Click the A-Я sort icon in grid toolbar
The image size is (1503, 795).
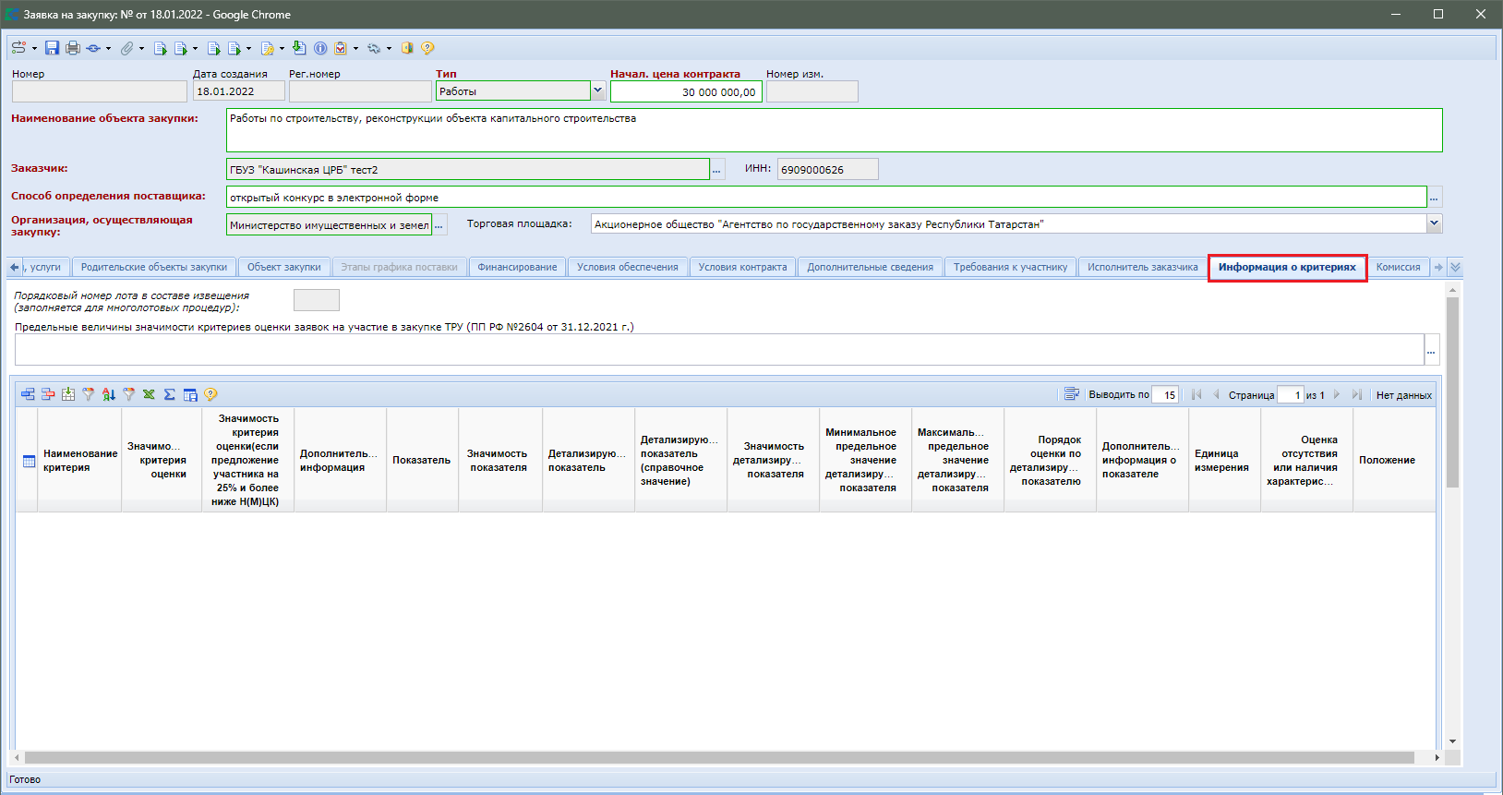(109, 394)
